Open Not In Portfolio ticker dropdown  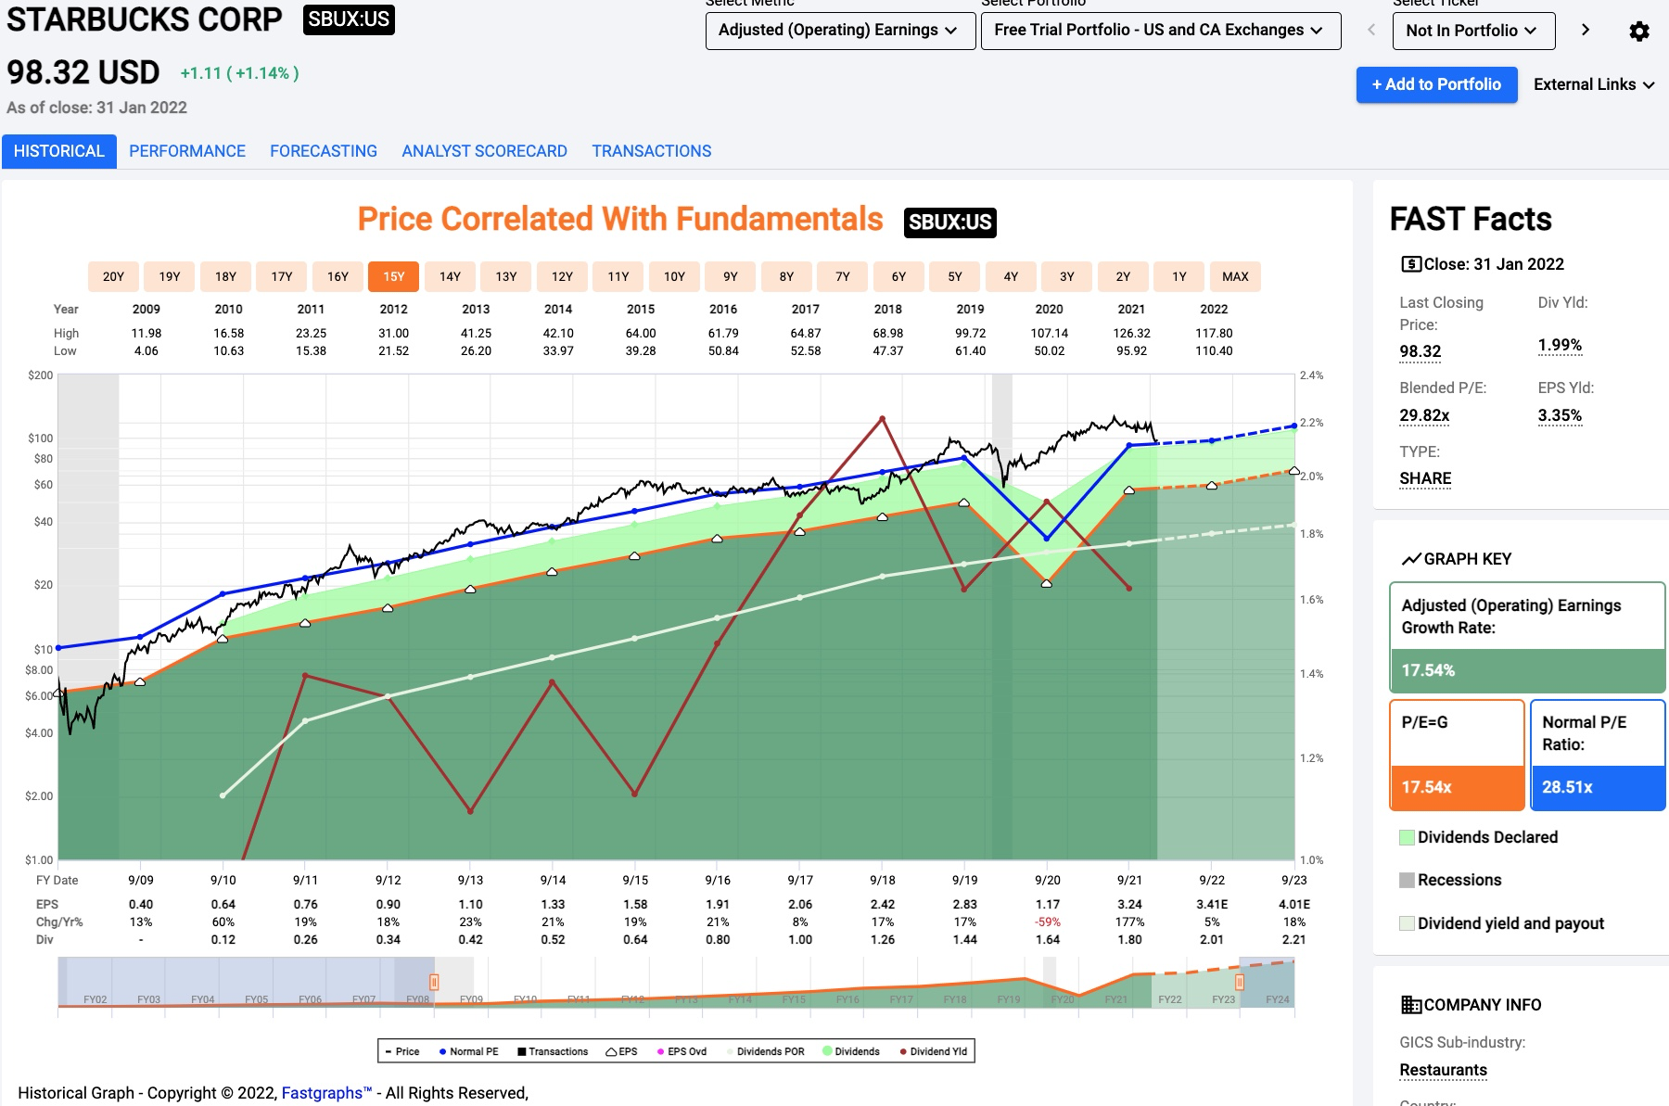[1473, 31]
